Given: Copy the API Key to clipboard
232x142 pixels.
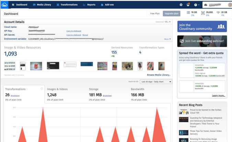Looking at the screenshot, I should (x=74, y=31).
